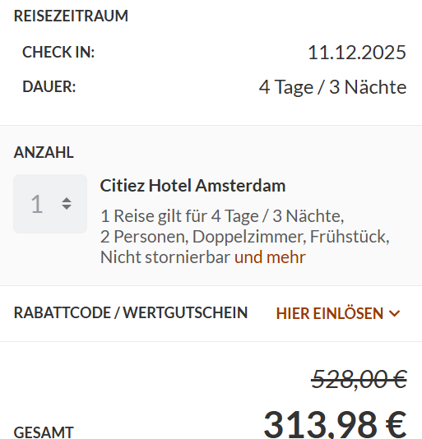Screen dimensions: 422x439
Task: Click the check-in date 11.12.2025
Action: click(357, 53)
